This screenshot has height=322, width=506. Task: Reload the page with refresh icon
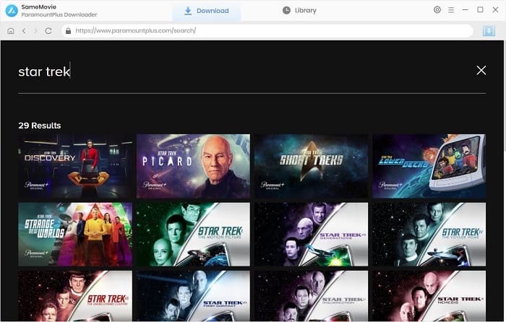point(48,30)
